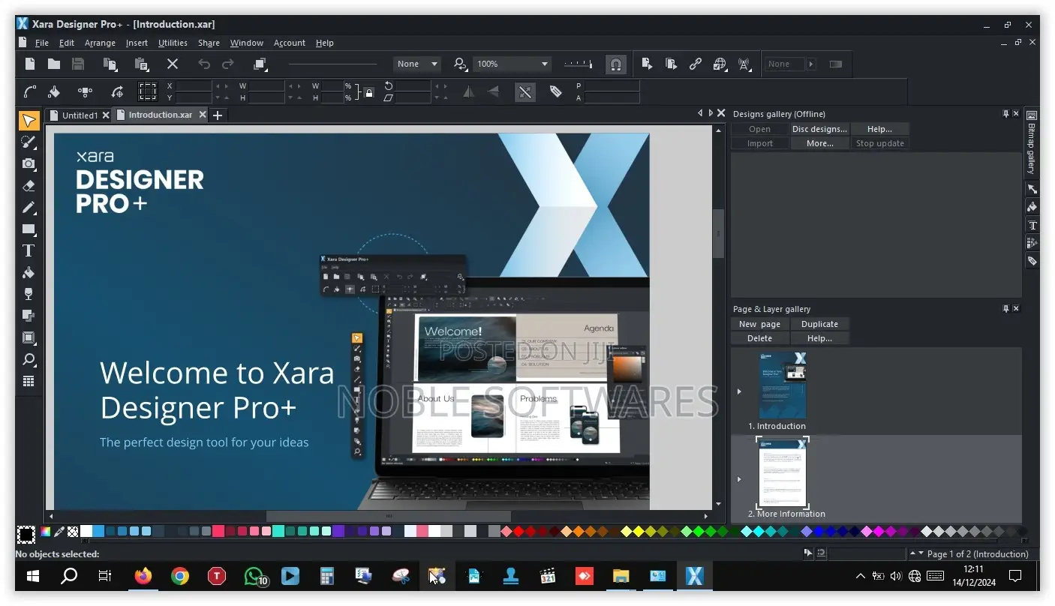Click the Delete X icon in toolbar

[x=173, y=64]
